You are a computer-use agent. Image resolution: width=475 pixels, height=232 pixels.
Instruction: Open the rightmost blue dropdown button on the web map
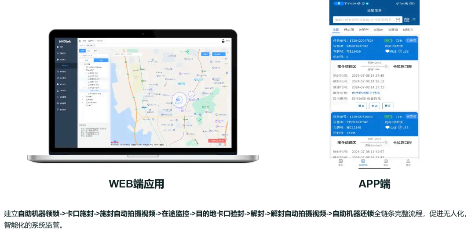point(219,54)
